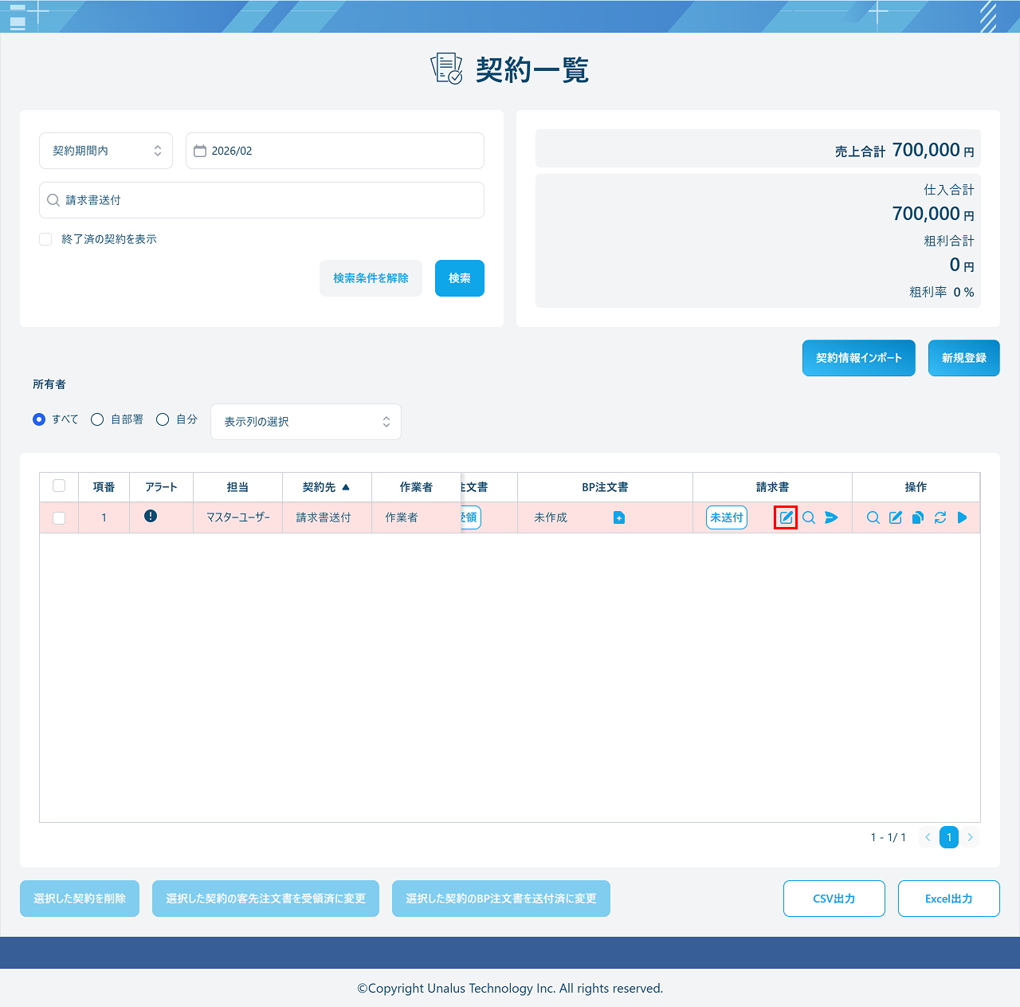Click the 検索 button
The image size is (1020, 1007).
460,278
